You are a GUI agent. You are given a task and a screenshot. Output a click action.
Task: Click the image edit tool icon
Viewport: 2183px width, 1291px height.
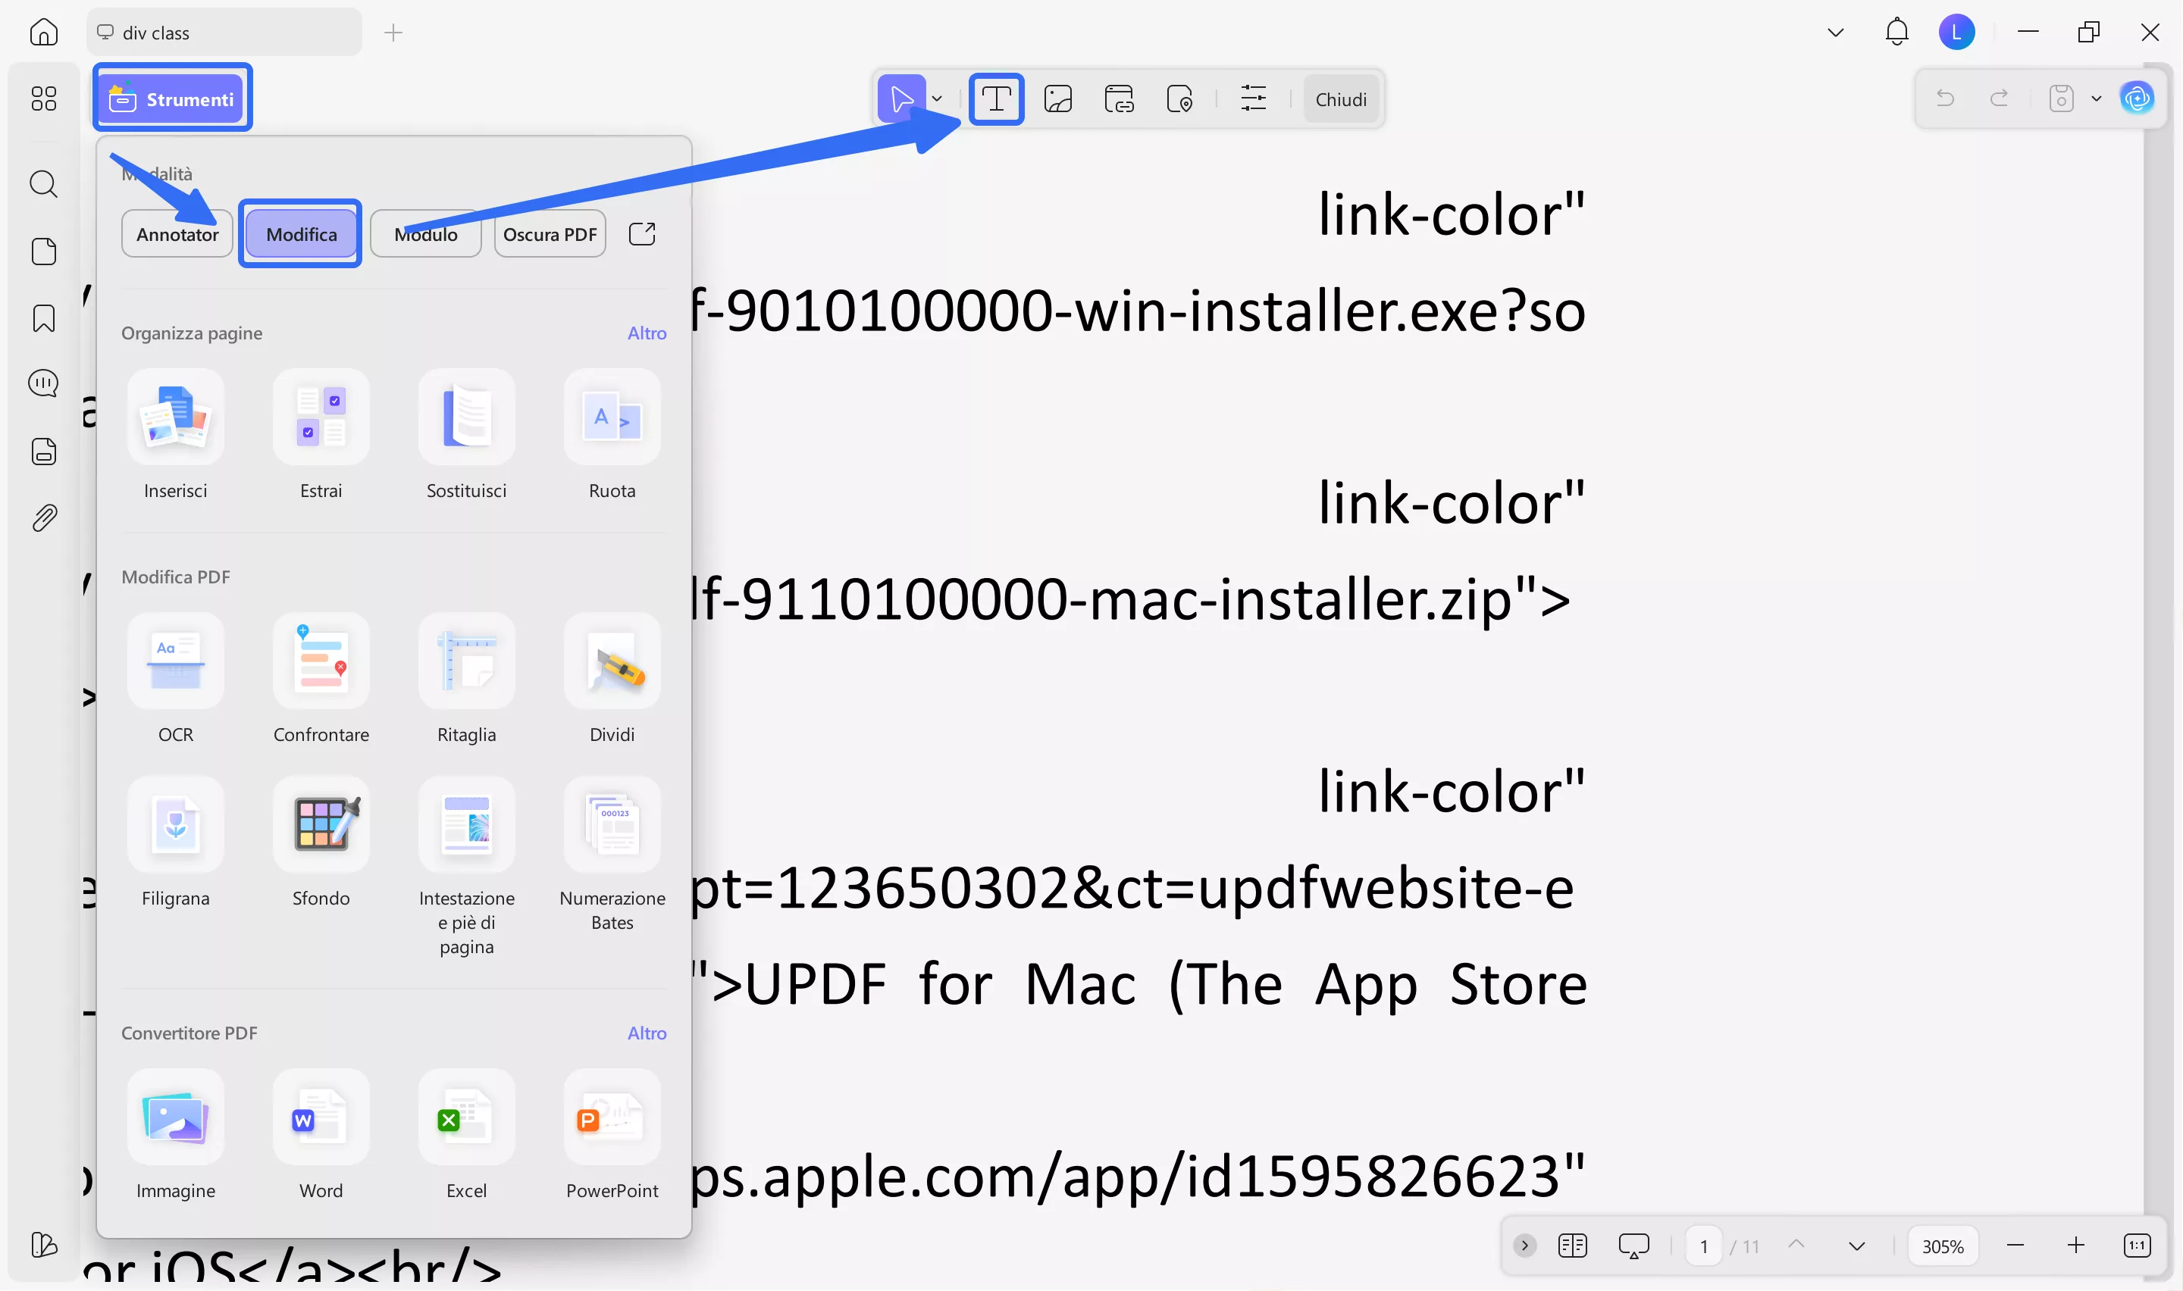[x=1057, y=99]
